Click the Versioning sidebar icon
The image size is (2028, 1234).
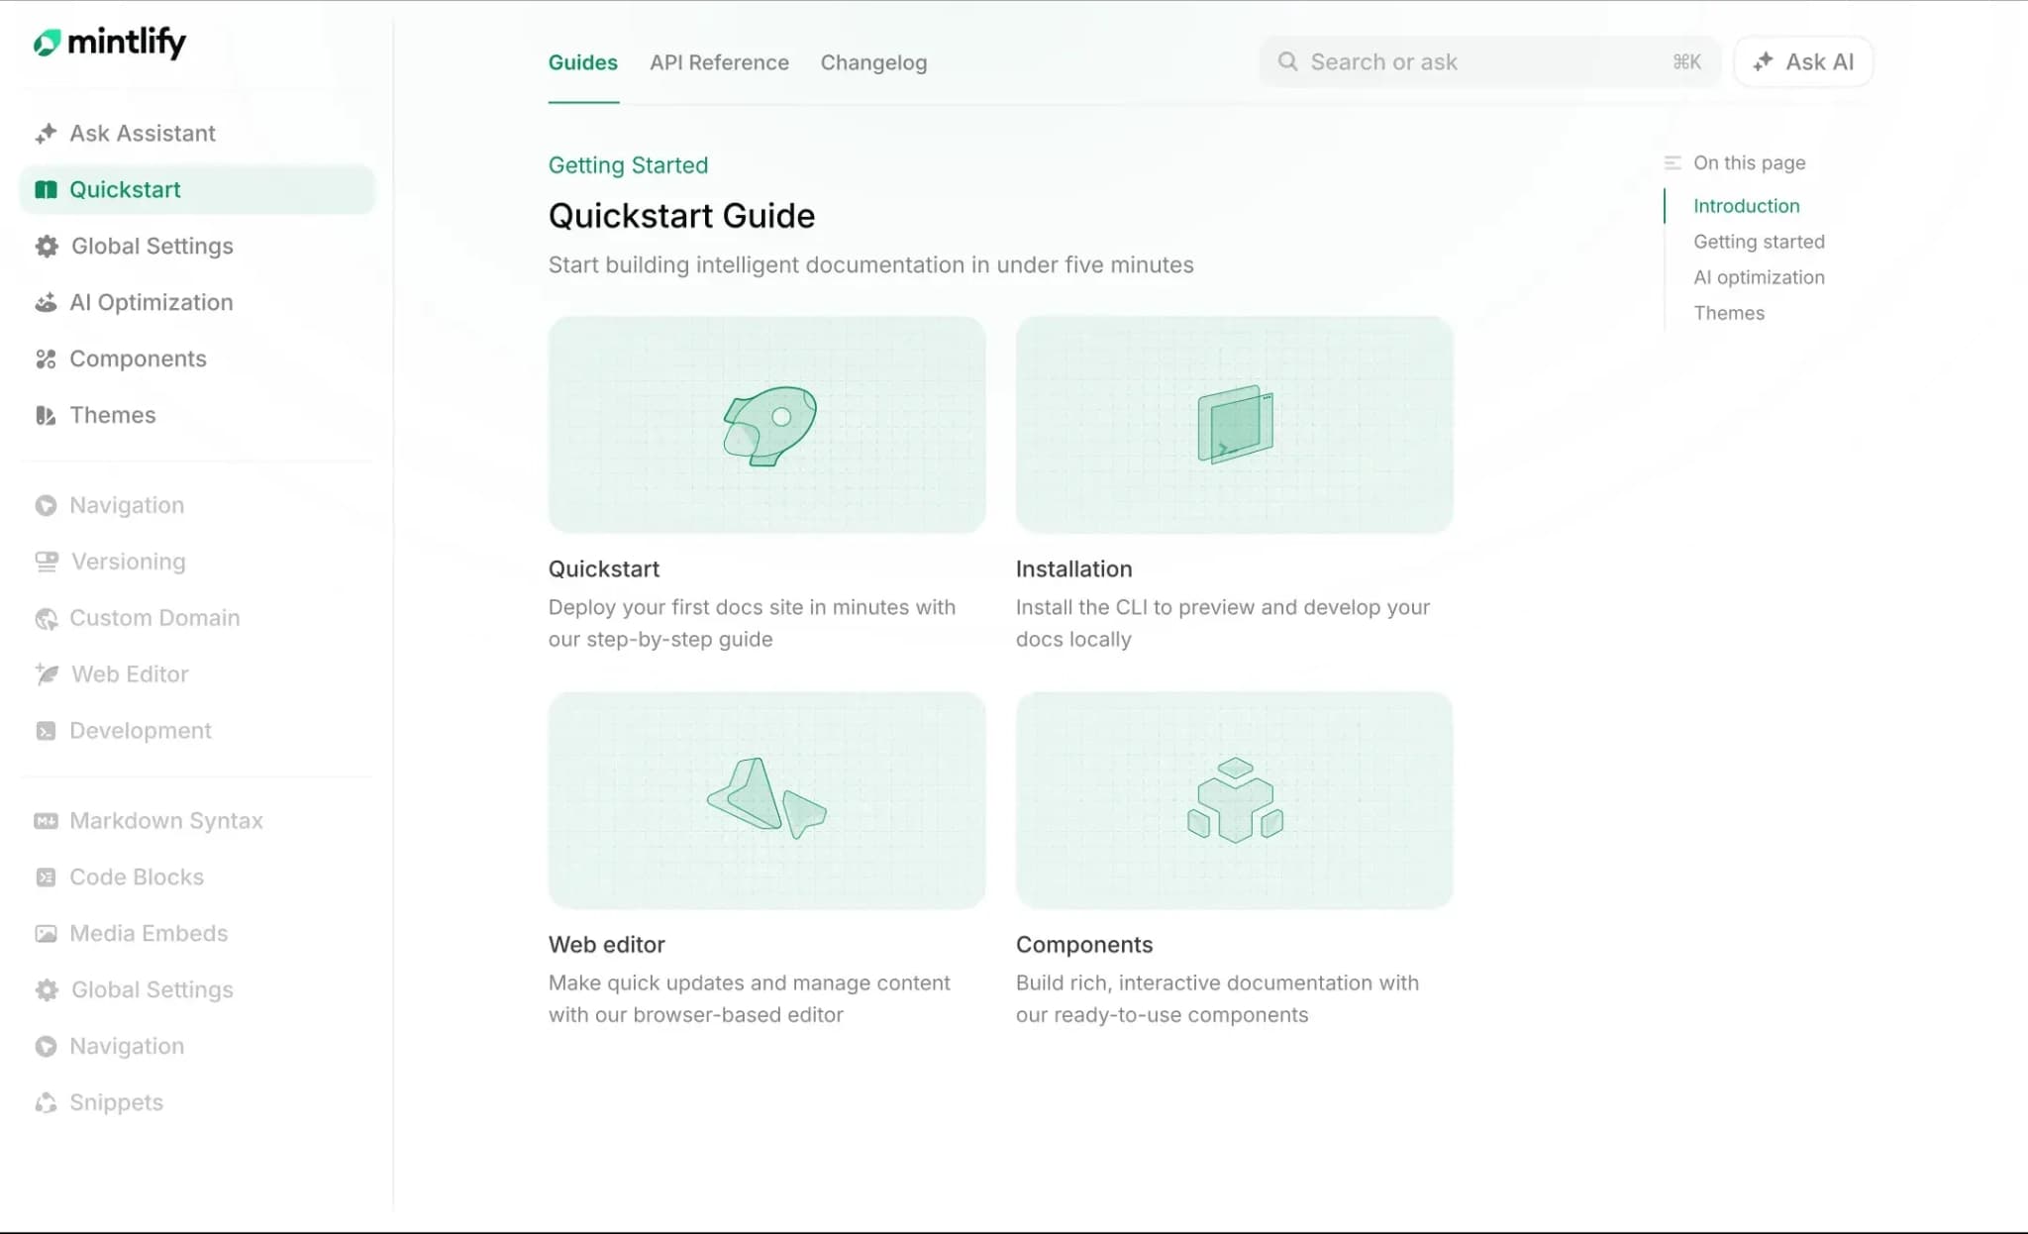pos(47,562)
